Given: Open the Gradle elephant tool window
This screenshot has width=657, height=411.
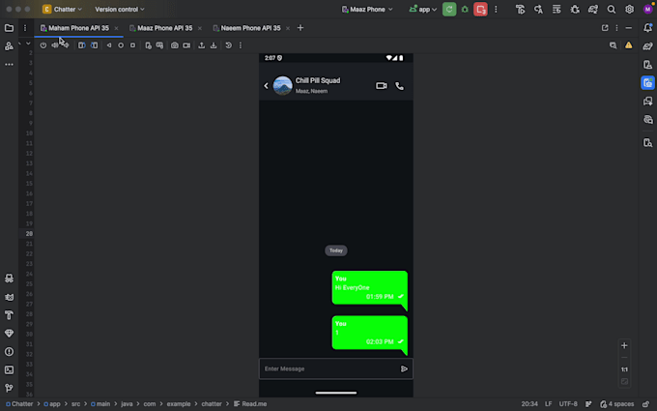Looking at the screenshot, I should point(647,46).
